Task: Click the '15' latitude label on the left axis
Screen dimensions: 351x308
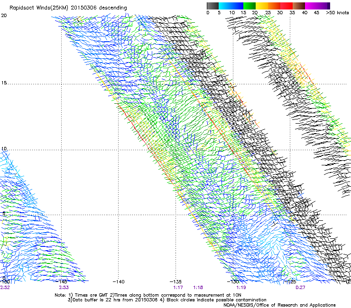Action: click(4, 83)
